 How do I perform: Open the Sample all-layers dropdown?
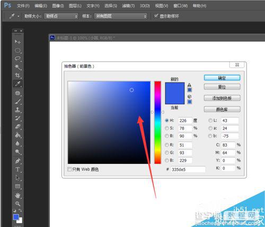click(121, 16)
